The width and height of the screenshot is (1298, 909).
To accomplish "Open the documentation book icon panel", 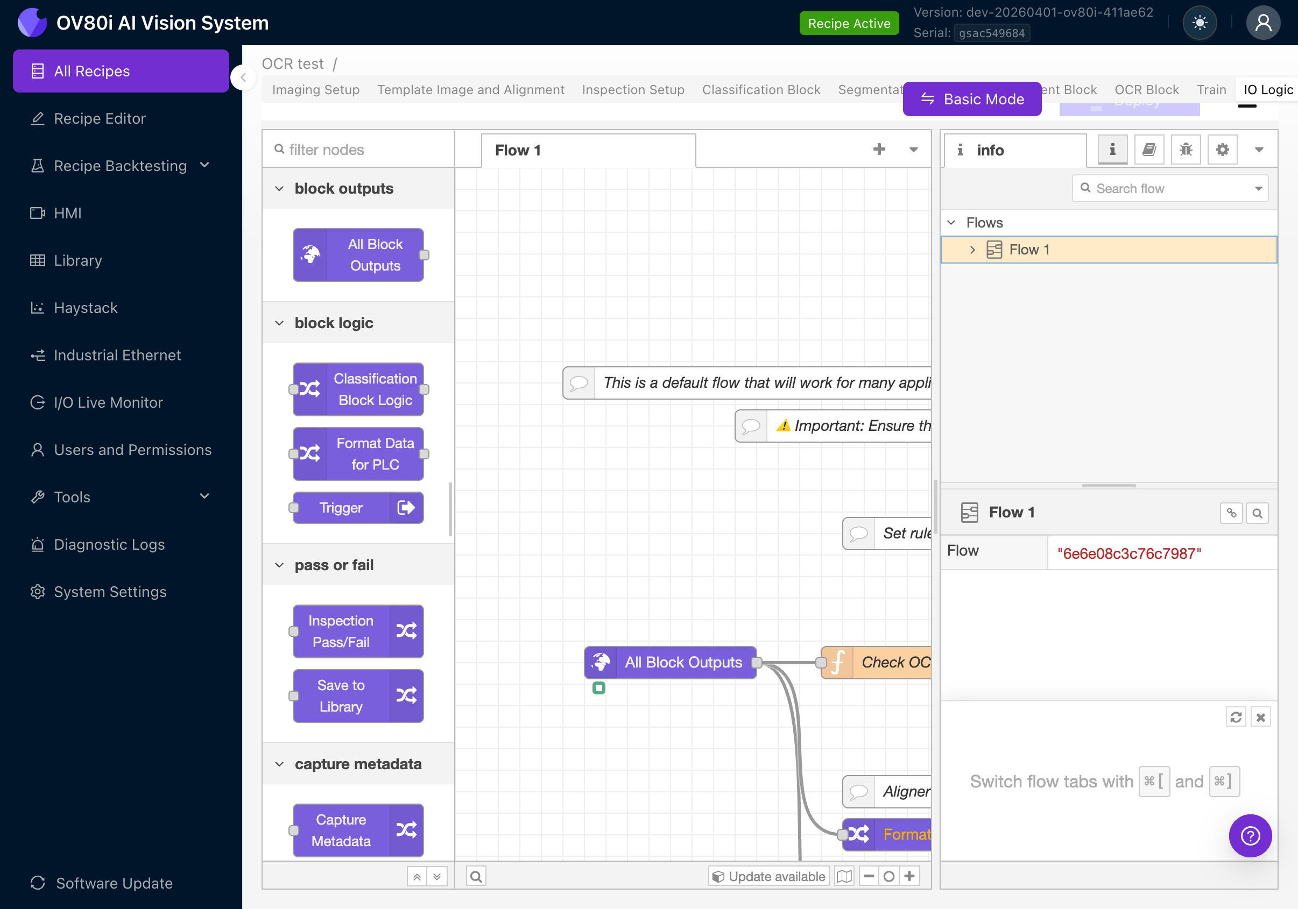I will coord(1149,149).
